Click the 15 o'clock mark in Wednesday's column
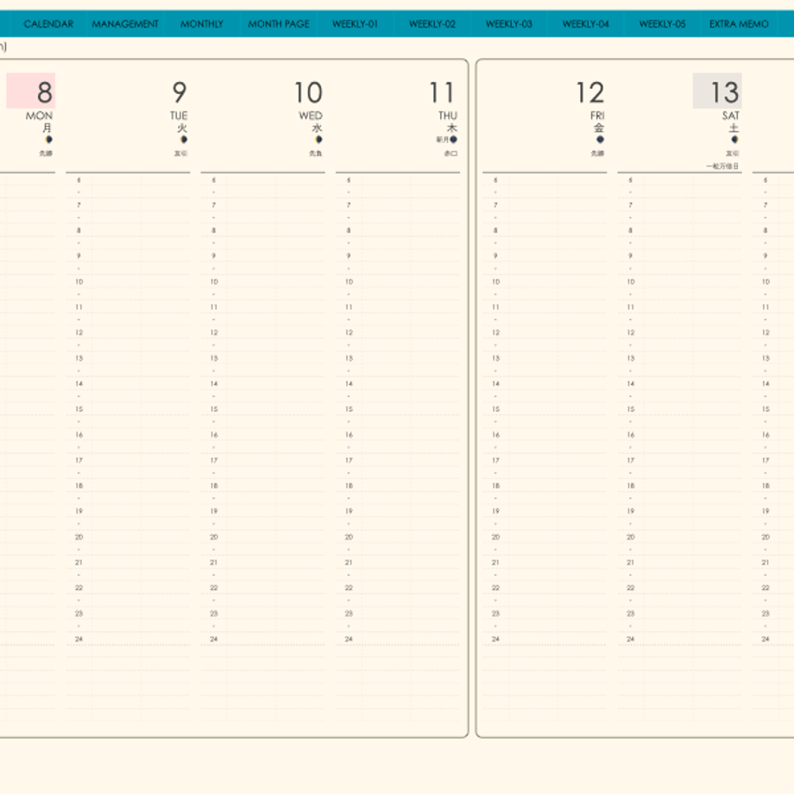The image size is (794, 794). click(214, 409)
